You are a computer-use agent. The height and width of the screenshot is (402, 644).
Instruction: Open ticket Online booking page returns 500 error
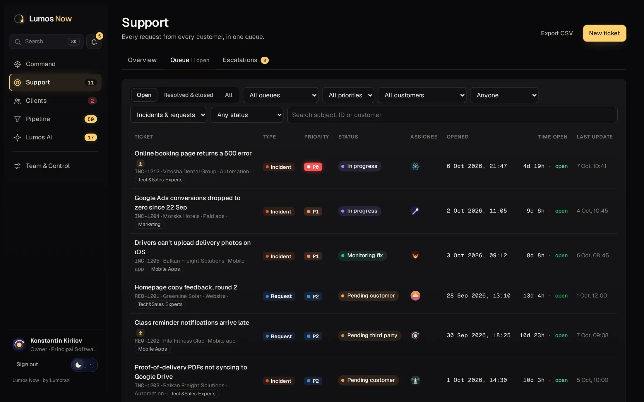pyautogui.click(x=193, y=153)
